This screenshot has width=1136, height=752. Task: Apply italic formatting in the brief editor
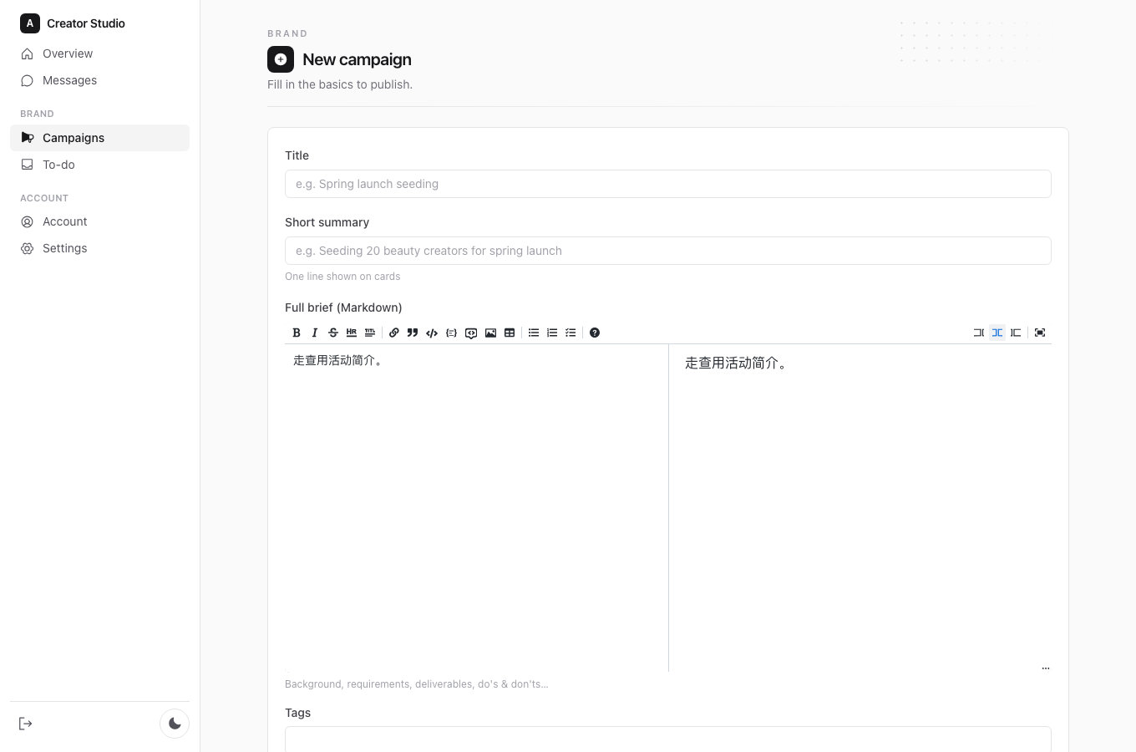(315, 333)
